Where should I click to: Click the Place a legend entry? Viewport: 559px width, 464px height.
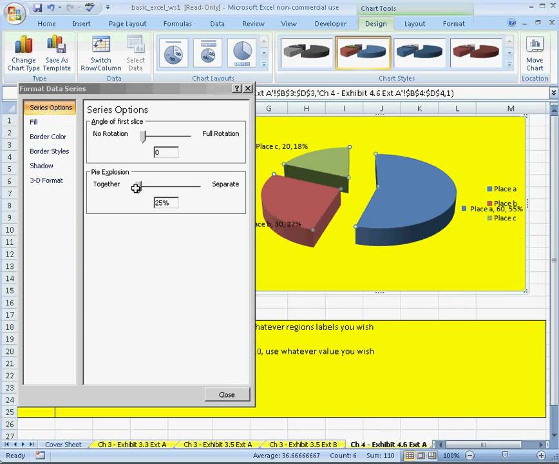(x=502, y=189)
